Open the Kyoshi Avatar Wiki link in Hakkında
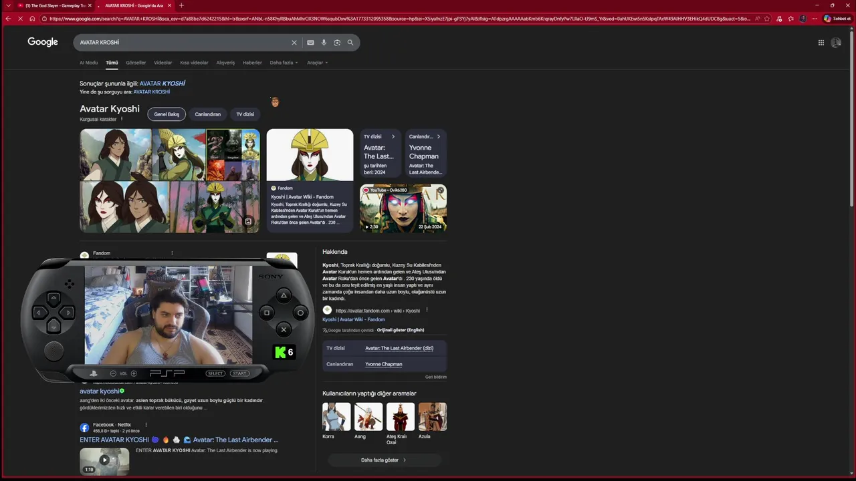The width and height of the screenshot is (856, 481). point(353,319)
